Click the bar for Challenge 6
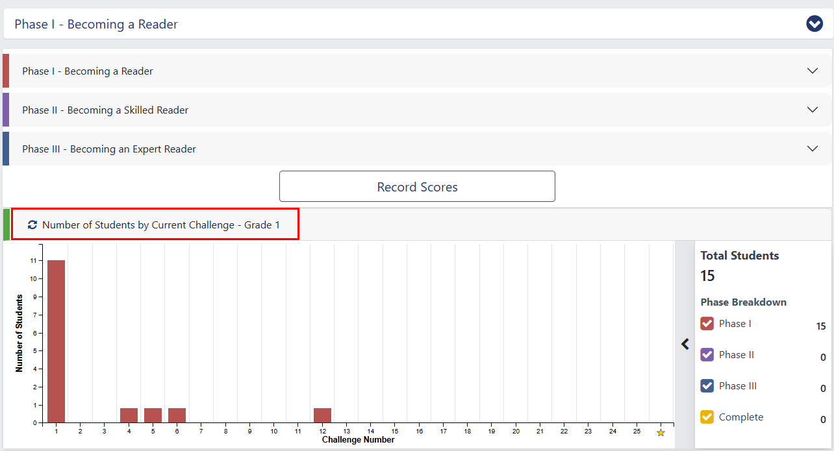Screen dimensions: 834x451 tap(177, 415)
